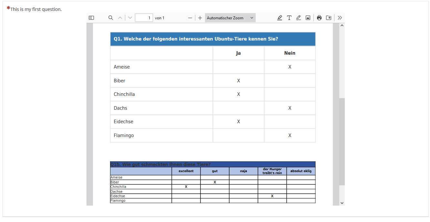Select the text annotation tool

pyautogui.click(x=289, y=18)
